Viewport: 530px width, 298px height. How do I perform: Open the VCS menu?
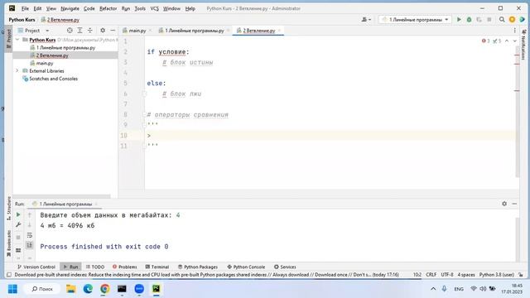pos(155,8)
